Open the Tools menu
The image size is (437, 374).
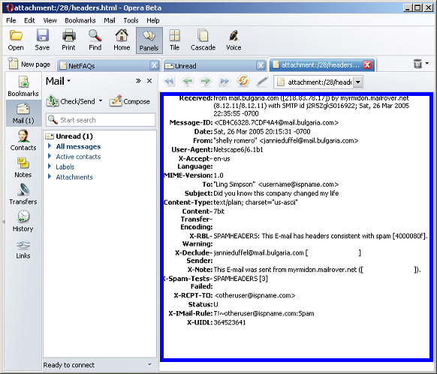(131, 20)
